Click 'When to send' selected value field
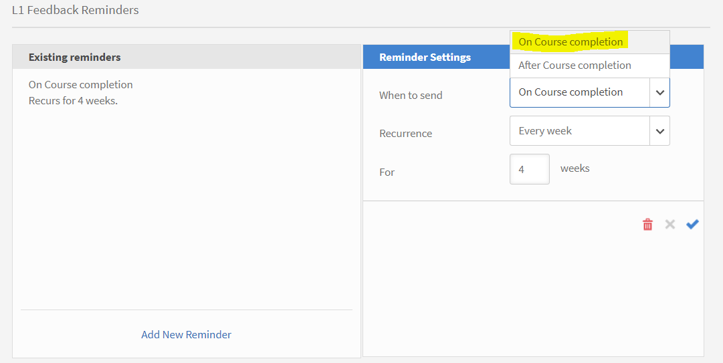Image resolution: width=723 pixels, height=363 pixels. click(x=579, y=93)
